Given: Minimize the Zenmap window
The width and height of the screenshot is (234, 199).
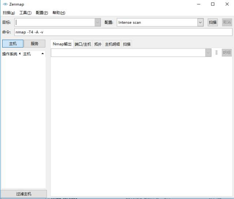Looking at the screenshot, I should (x=199, y=4).
